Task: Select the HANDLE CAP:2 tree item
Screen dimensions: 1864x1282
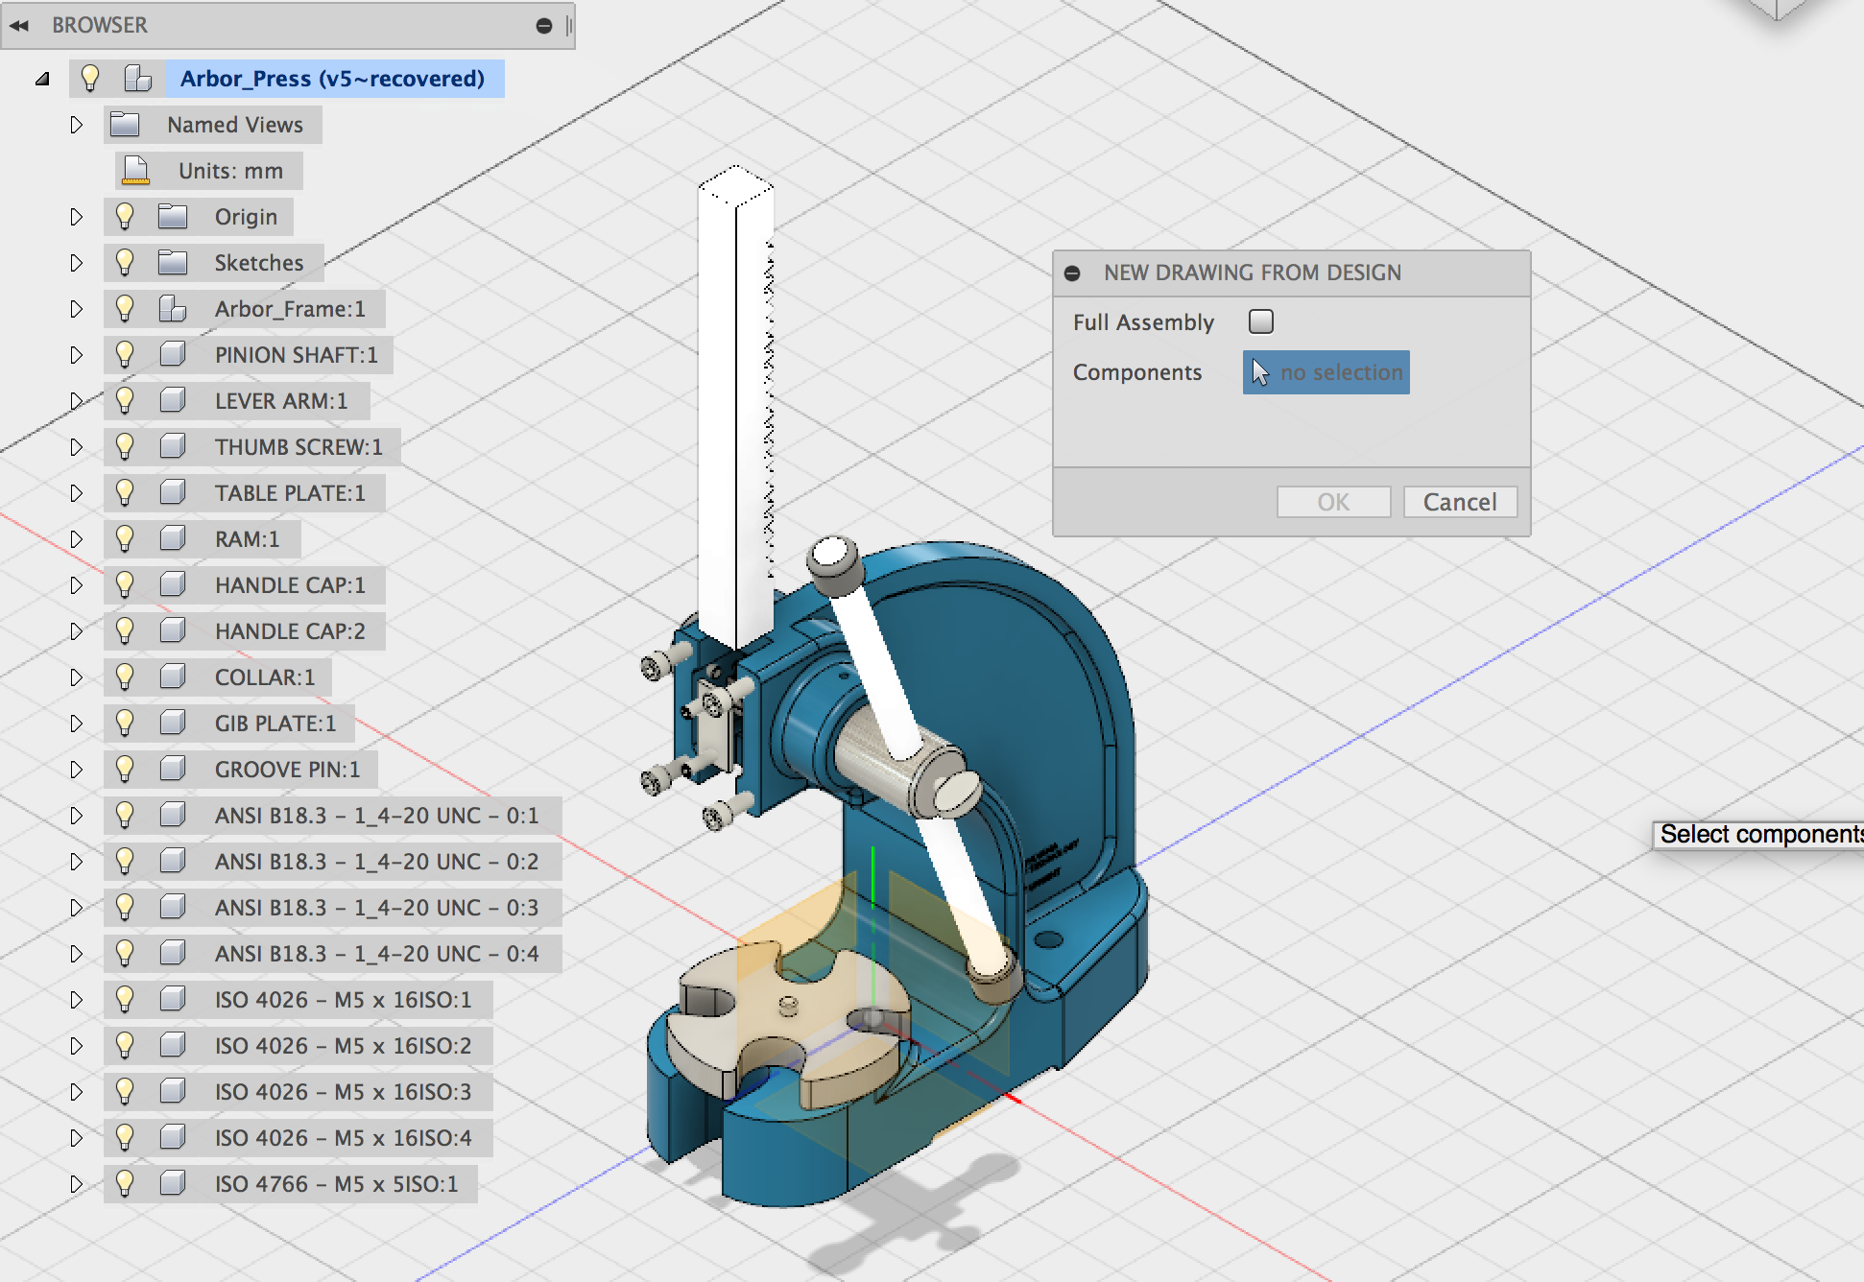Action: tap(290, 631)
